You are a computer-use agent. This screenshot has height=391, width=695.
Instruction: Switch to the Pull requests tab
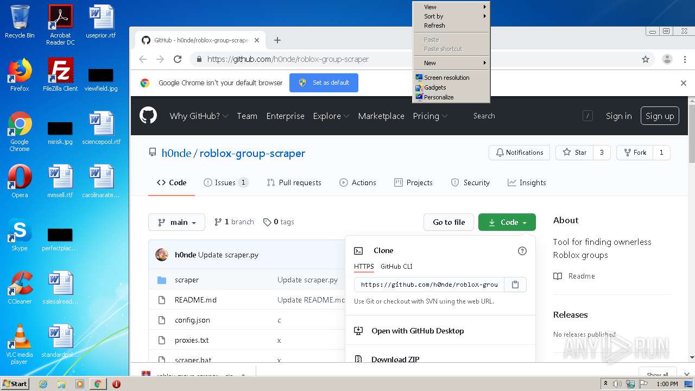tap(294, 182)
